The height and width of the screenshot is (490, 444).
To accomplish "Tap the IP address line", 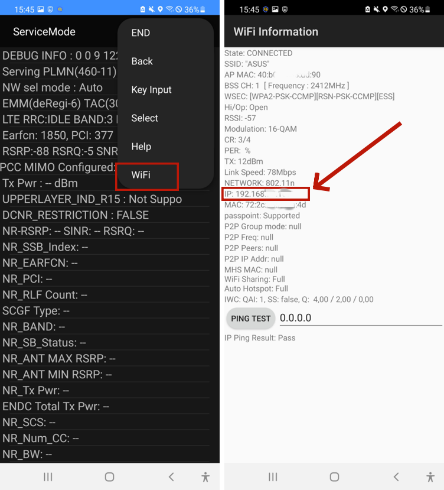I will [x=258, y=194].
